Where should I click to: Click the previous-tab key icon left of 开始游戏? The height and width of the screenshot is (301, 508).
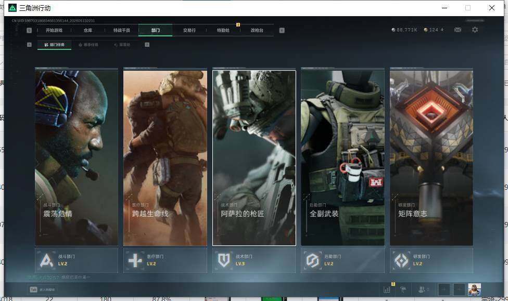point(29,30)
